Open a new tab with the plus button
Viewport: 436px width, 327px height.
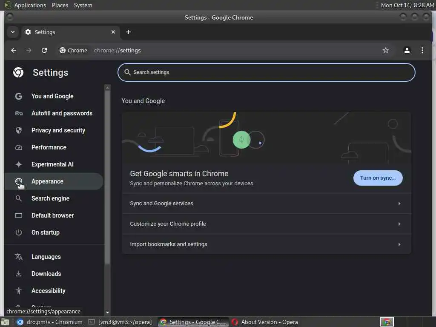click(129, 32)
